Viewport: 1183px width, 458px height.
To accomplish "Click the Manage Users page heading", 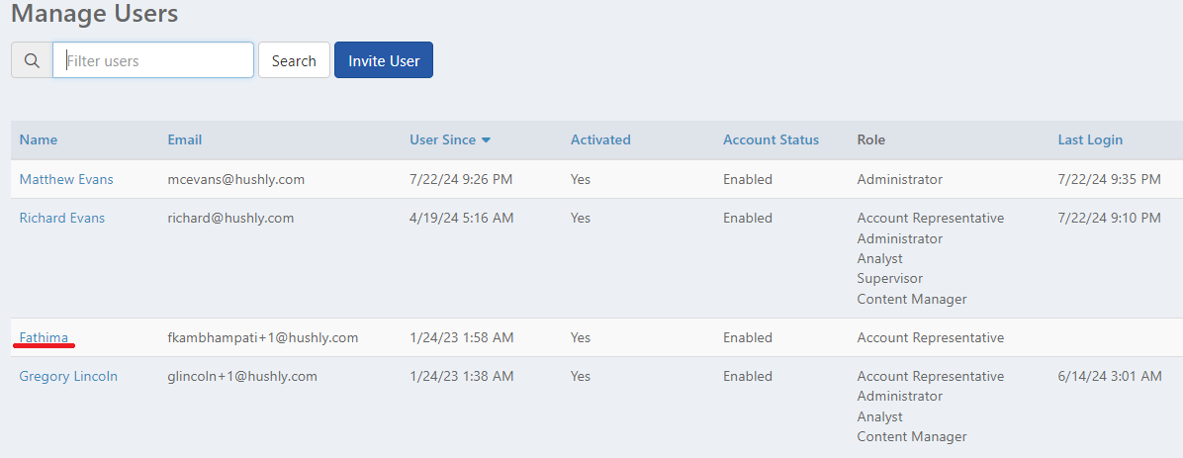I will [x=94, y=13].
